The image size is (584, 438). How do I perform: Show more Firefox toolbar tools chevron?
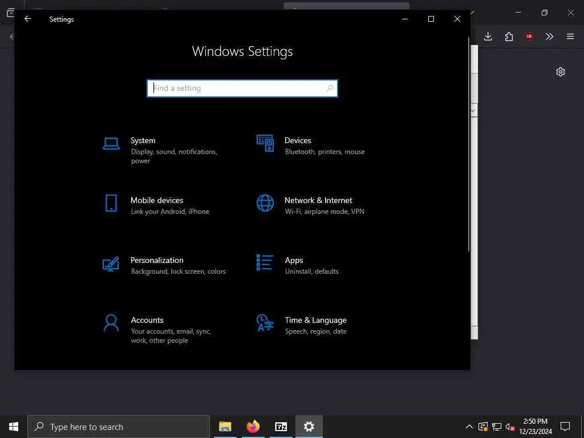549,36
